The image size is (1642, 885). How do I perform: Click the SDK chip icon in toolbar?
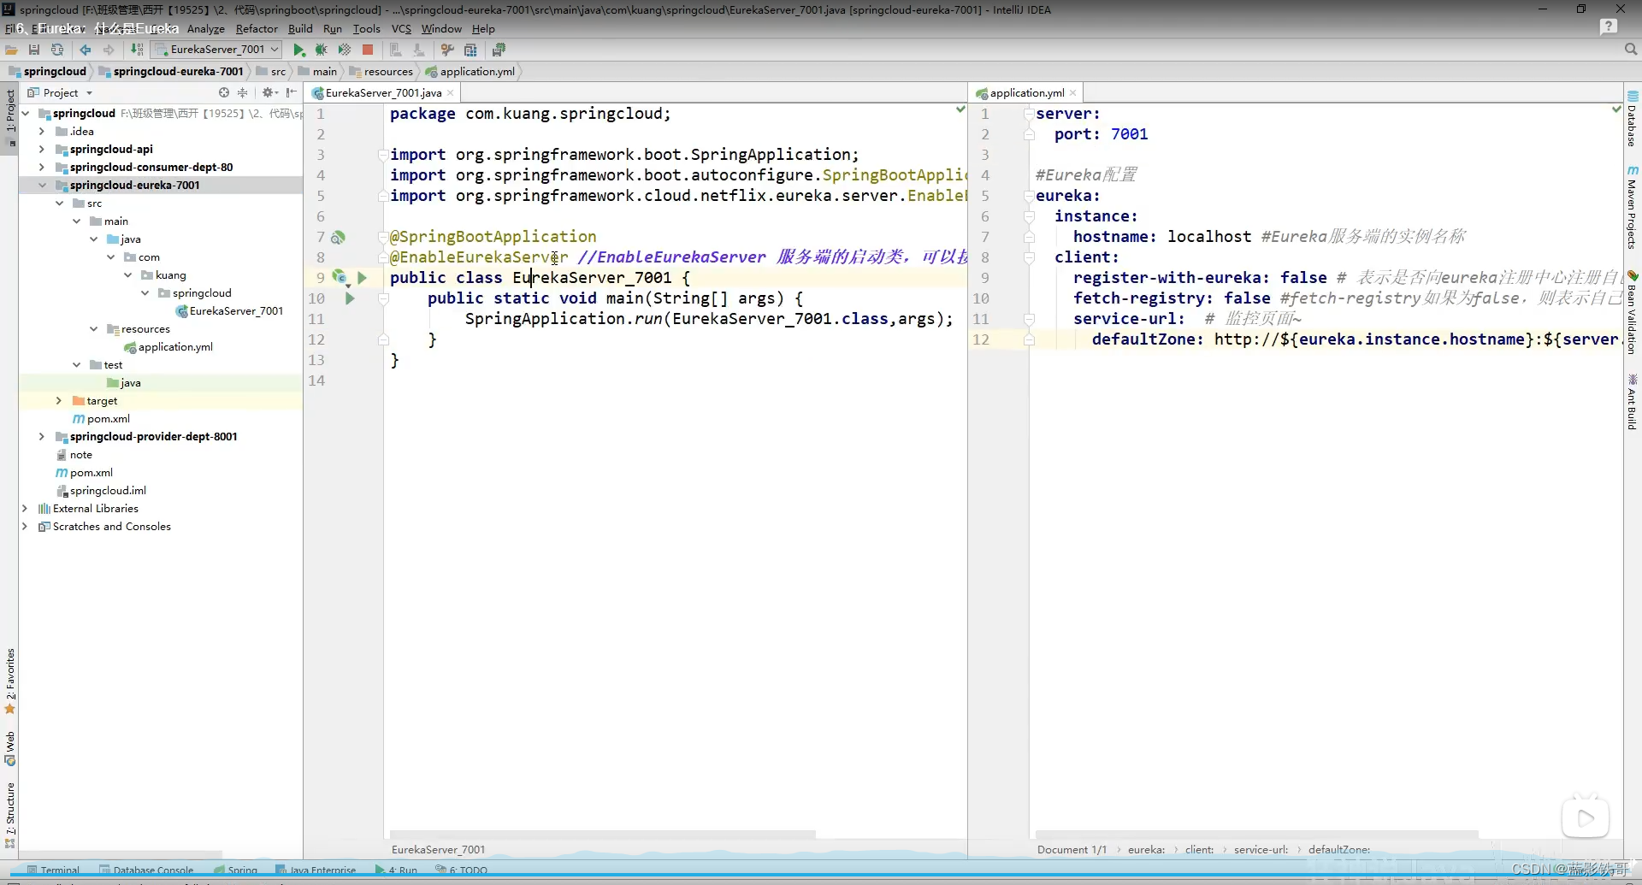click(x=499, y=50)
